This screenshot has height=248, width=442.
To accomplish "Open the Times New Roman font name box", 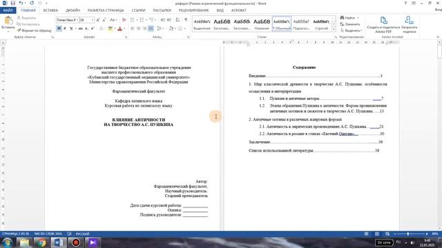I will [67, 20].
